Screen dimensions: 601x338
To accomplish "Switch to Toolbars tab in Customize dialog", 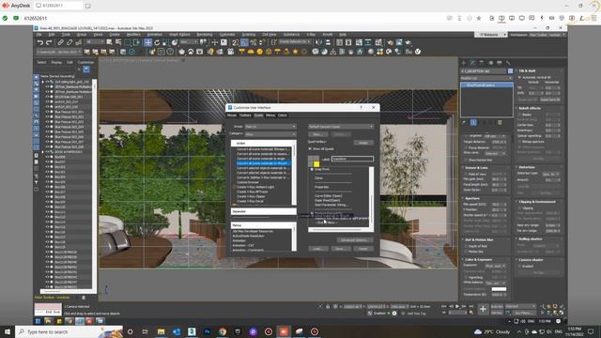I will point(245,115).
